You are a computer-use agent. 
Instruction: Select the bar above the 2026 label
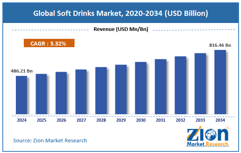point(61,93)
